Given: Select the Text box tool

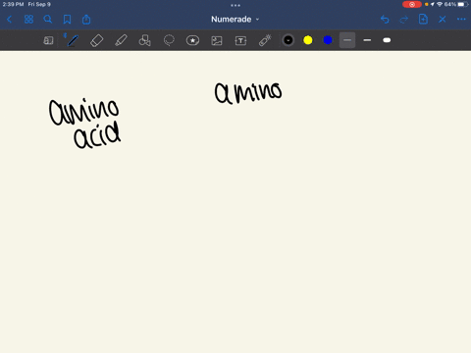Looking at the screenshot, I should pos(240,40).
